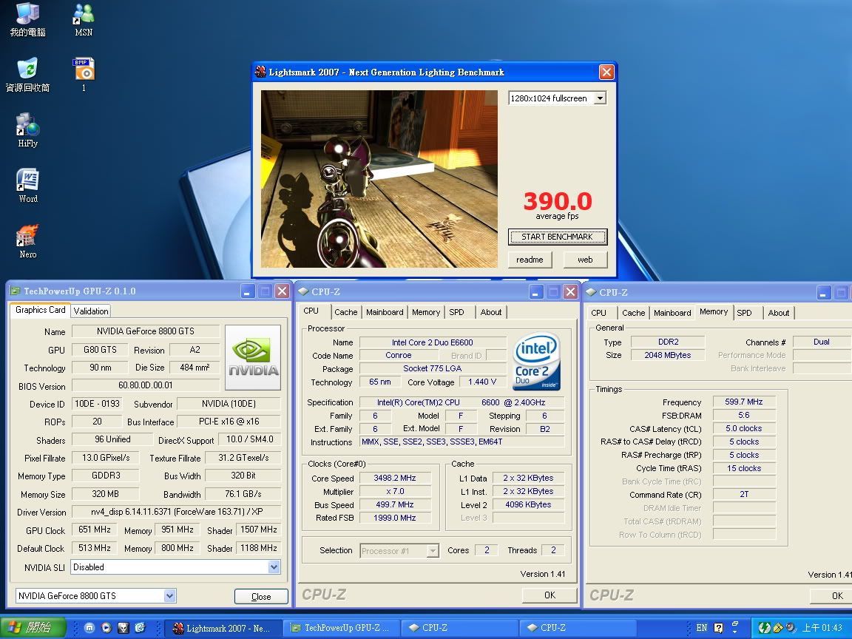Select the Graphics Card tab in GPU-Z

tap(40, 310)
